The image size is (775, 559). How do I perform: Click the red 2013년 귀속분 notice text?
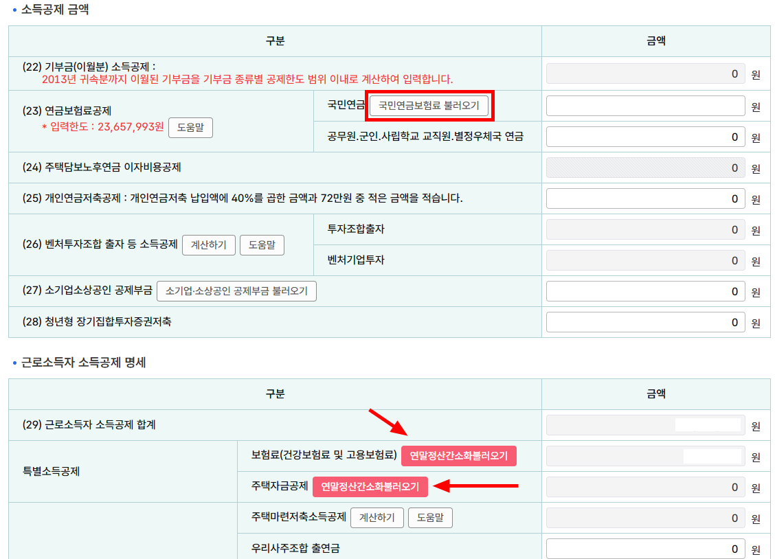tap(247, 79)
